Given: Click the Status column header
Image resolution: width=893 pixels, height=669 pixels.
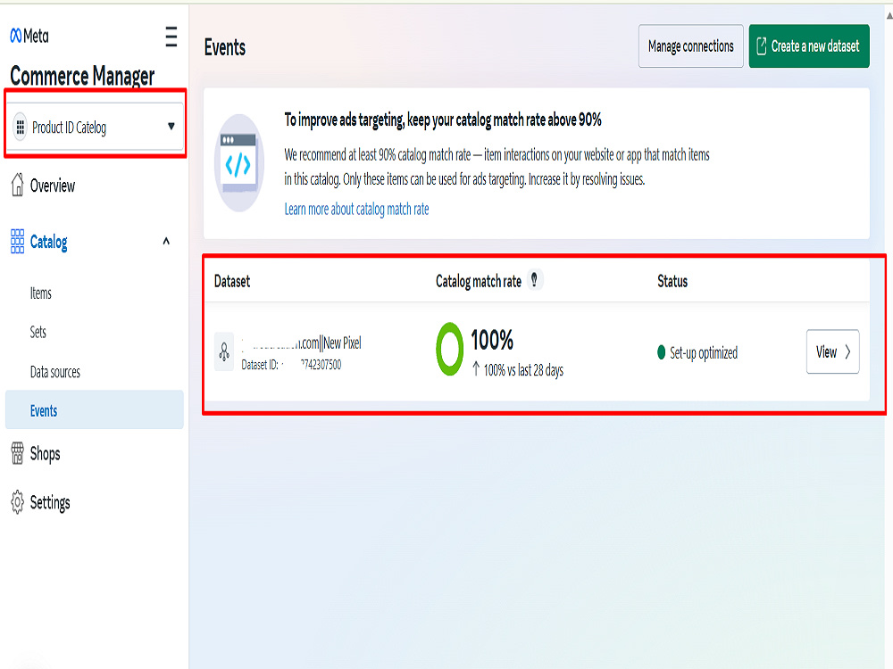Looking at the screenshot, I should [672, 281].
